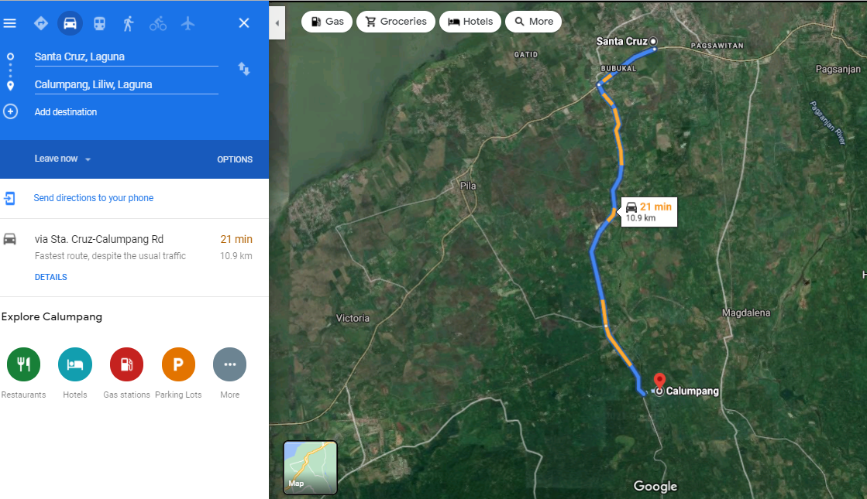Switch to transit travel mode
The height and width of the screenshot is (499, 867).
pos(99,23)
